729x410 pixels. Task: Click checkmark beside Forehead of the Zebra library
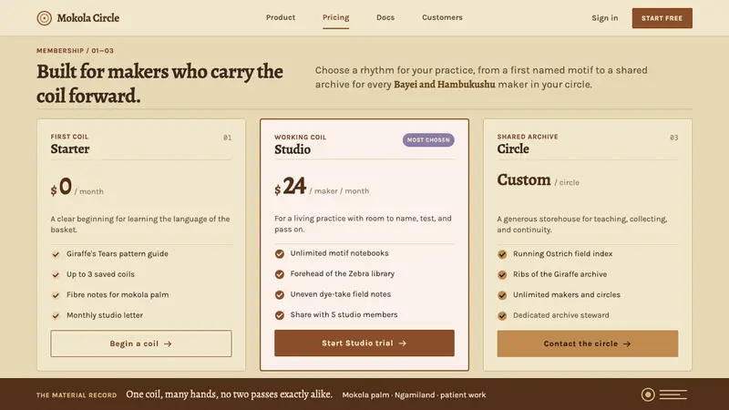coord(280,274)
